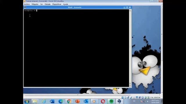Click the keyboard capture status icon
186x104 pixels.
coord(148,98)
